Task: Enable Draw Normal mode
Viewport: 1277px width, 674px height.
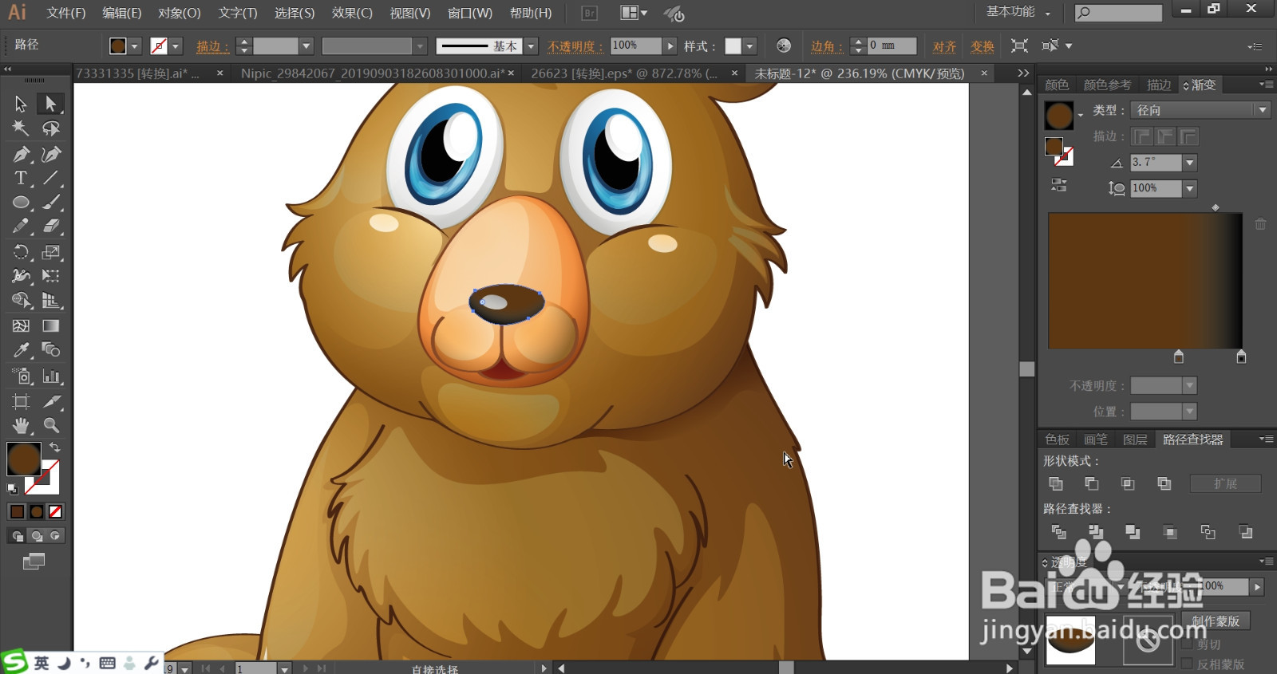Action: (x=17, y=536)
